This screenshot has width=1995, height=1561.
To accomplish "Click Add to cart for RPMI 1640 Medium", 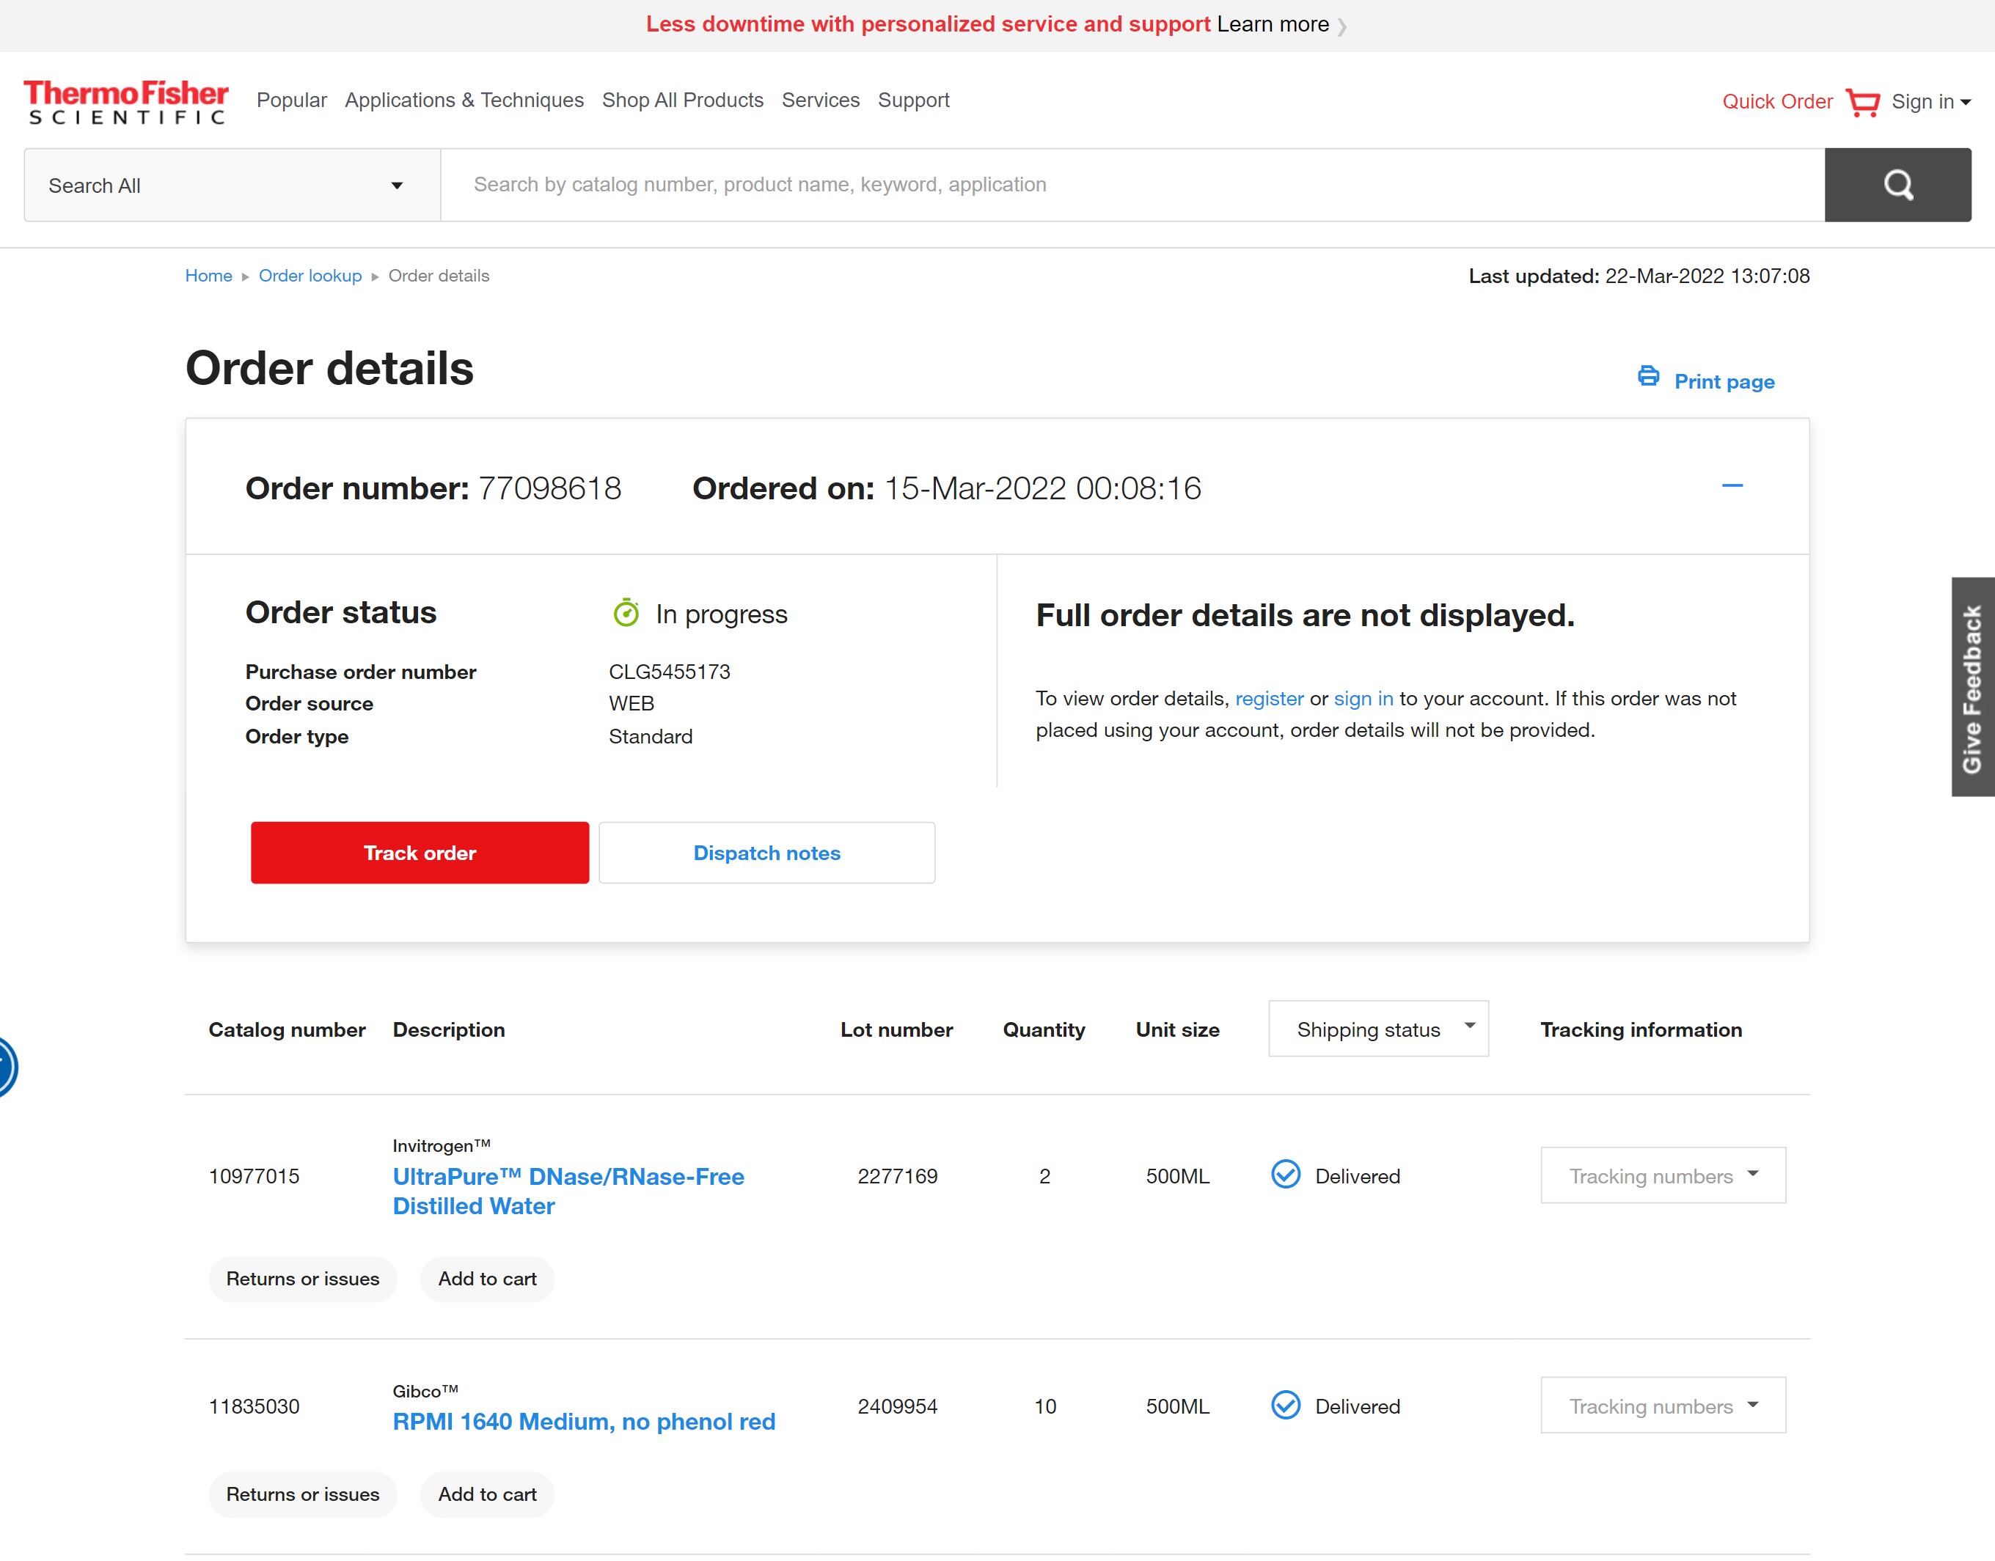I will pos(487,1494).
